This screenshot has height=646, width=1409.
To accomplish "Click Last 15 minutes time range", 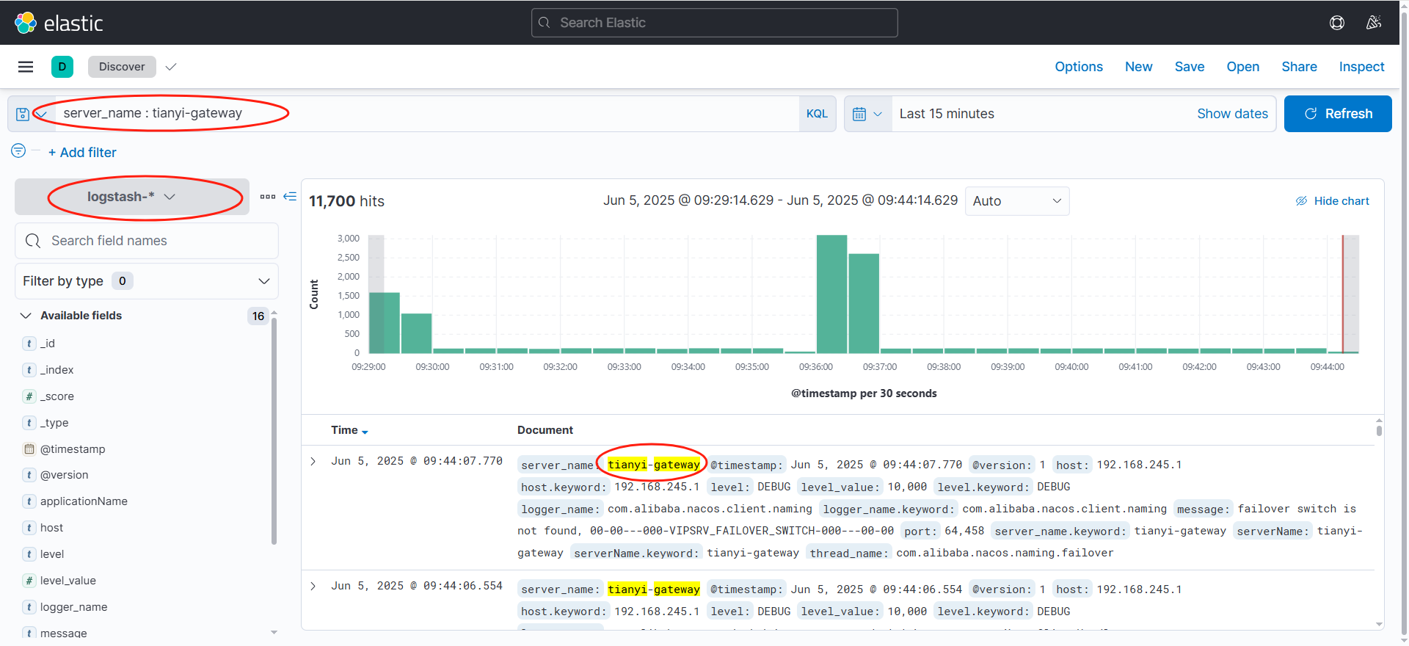I will 947,114.
